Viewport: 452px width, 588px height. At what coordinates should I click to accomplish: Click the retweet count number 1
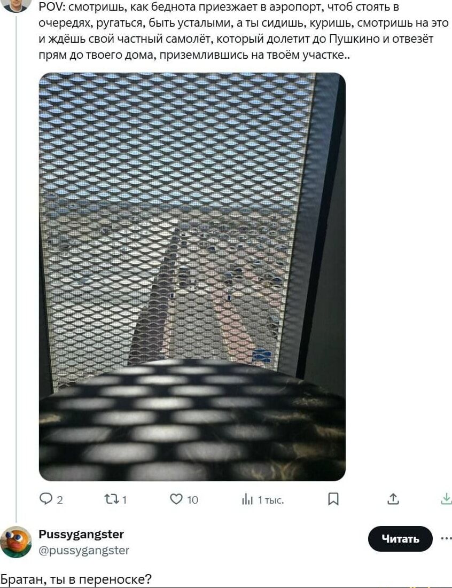[x=124, y=500]
